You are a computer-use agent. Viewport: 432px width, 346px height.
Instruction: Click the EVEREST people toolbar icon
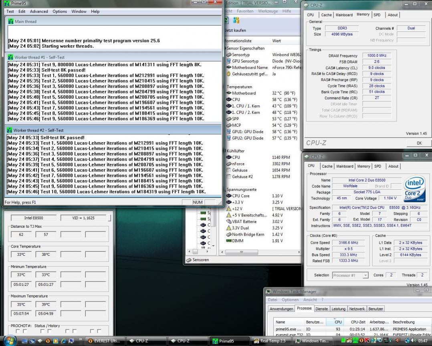[x=236, y=20]
